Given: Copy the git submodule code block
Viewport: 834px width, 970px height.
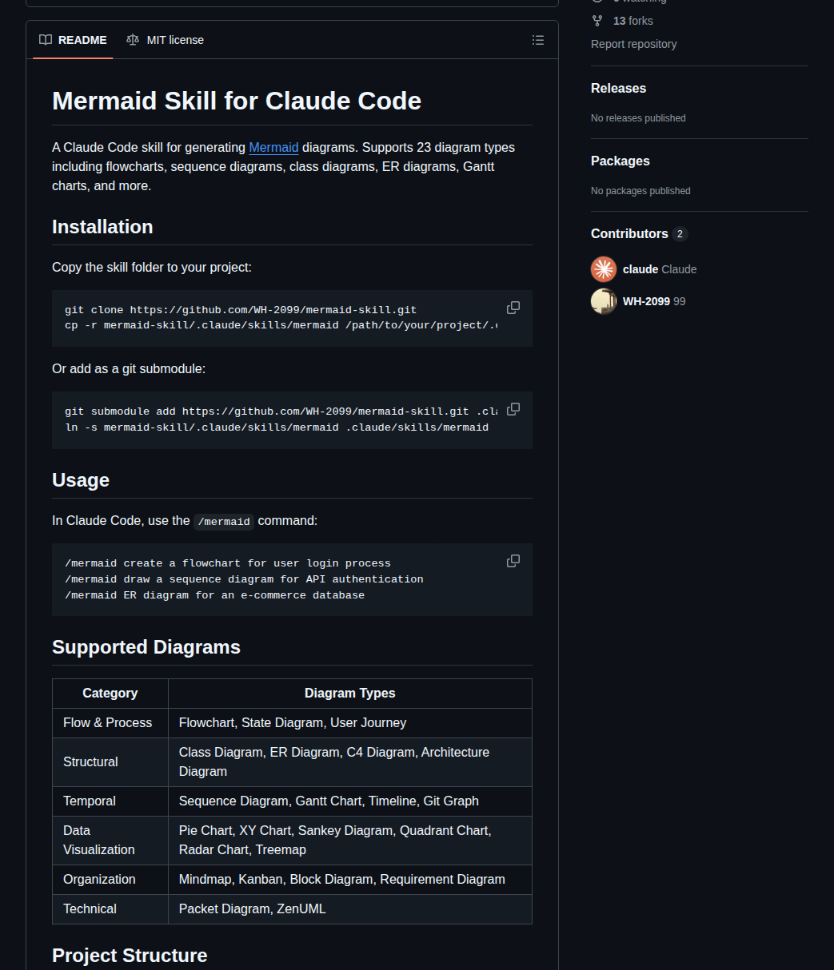Looking at the screenshot, I should tap(513, 409).
